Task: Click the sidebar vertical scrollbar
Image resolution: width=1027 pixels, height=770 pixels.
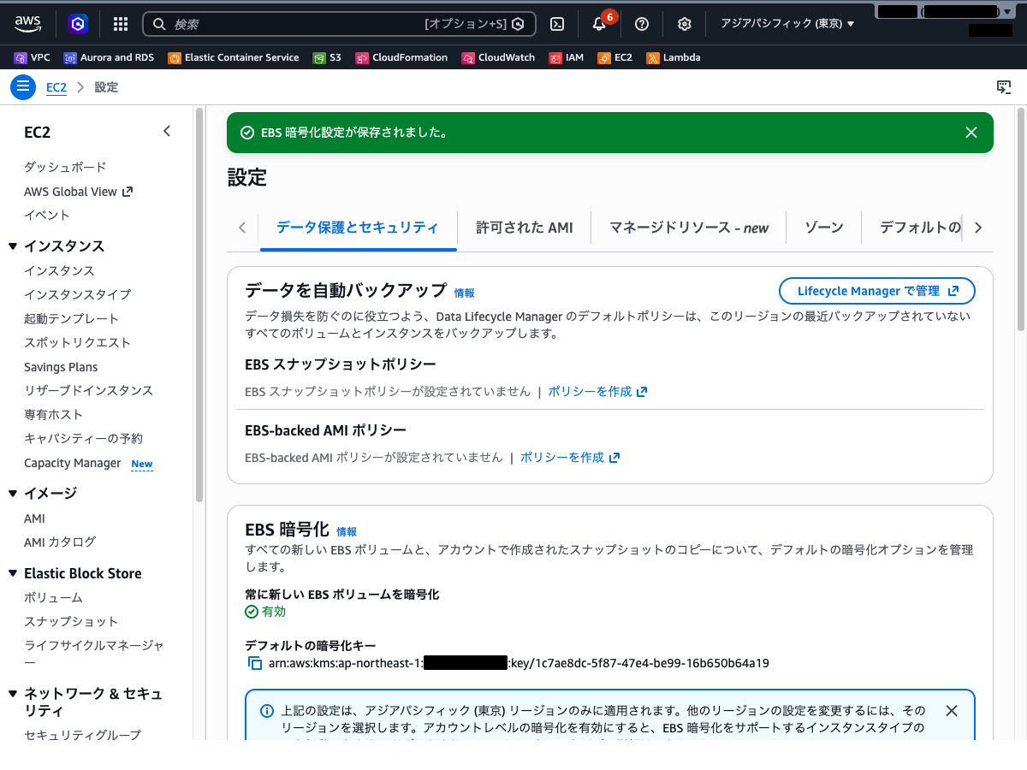Action: coord(199,304)
